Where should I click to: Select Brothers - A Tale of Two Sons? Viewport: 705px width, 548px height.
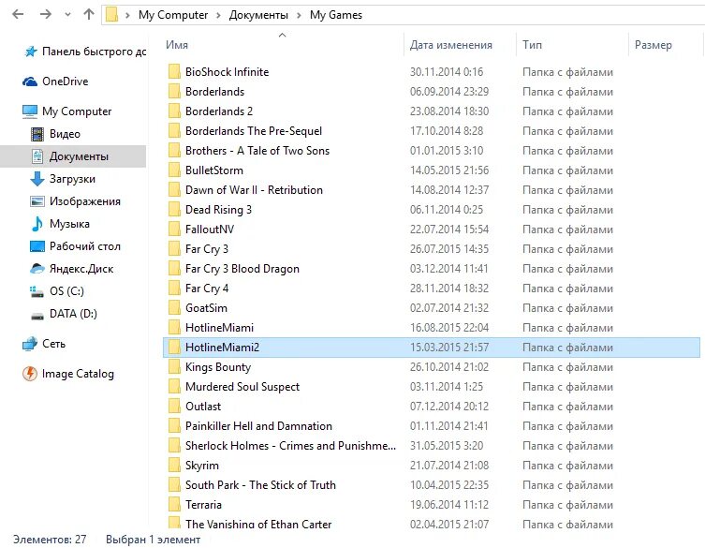coord(257,150)
